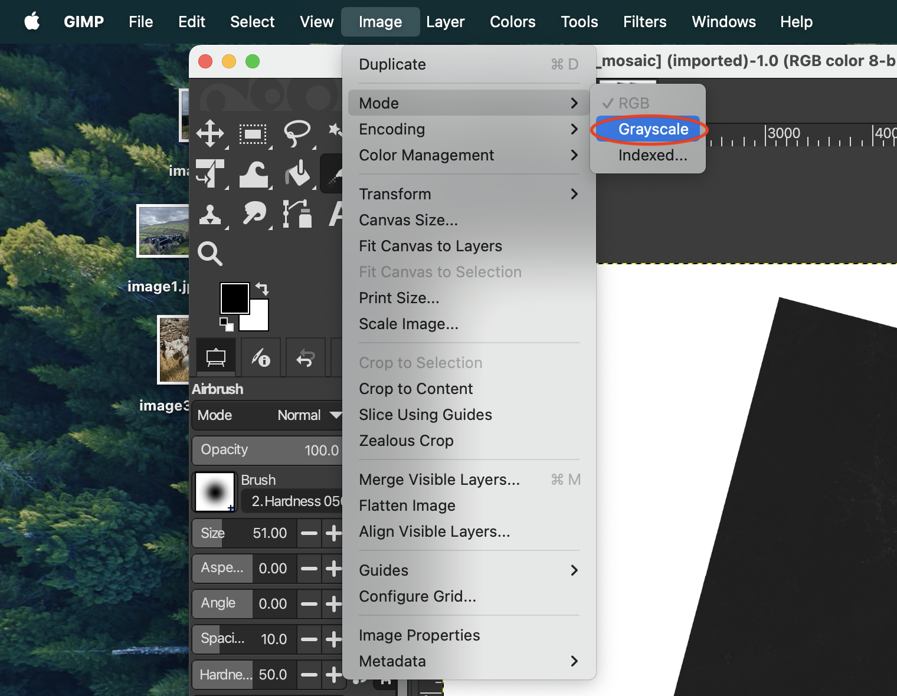This screenshot has width=897, height=696.
Task: Open the Apple menu
Action: (x=32, y=22)
